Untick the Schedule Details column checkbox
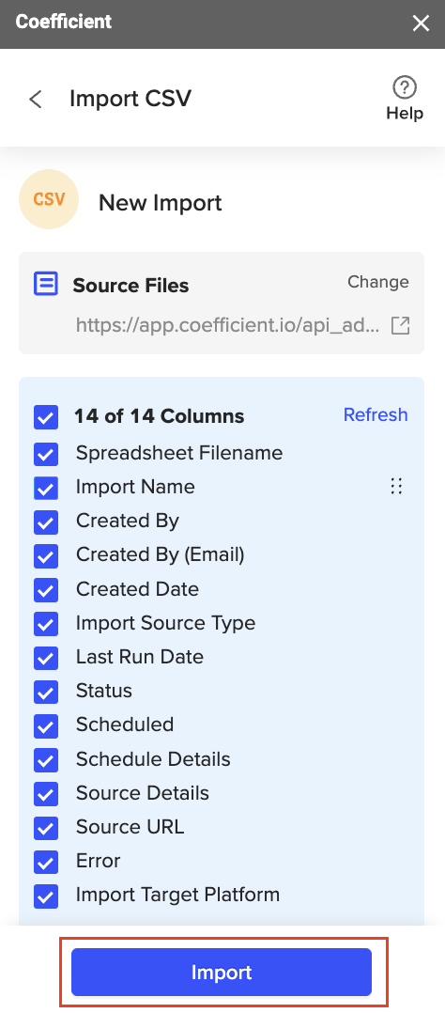 point(46,759)
